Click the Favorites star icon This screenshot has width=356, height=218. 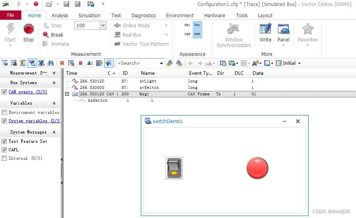pyautogui.click(x=308, y=29)
